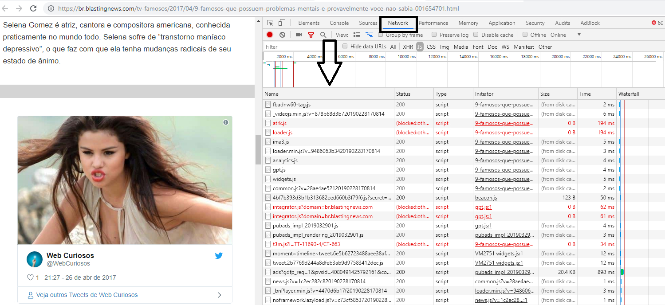Image resolution: width=665 pixels, height=305 pixels.
Task: Toggle the device toolbar icon
Action: click(x=282, y=23)
